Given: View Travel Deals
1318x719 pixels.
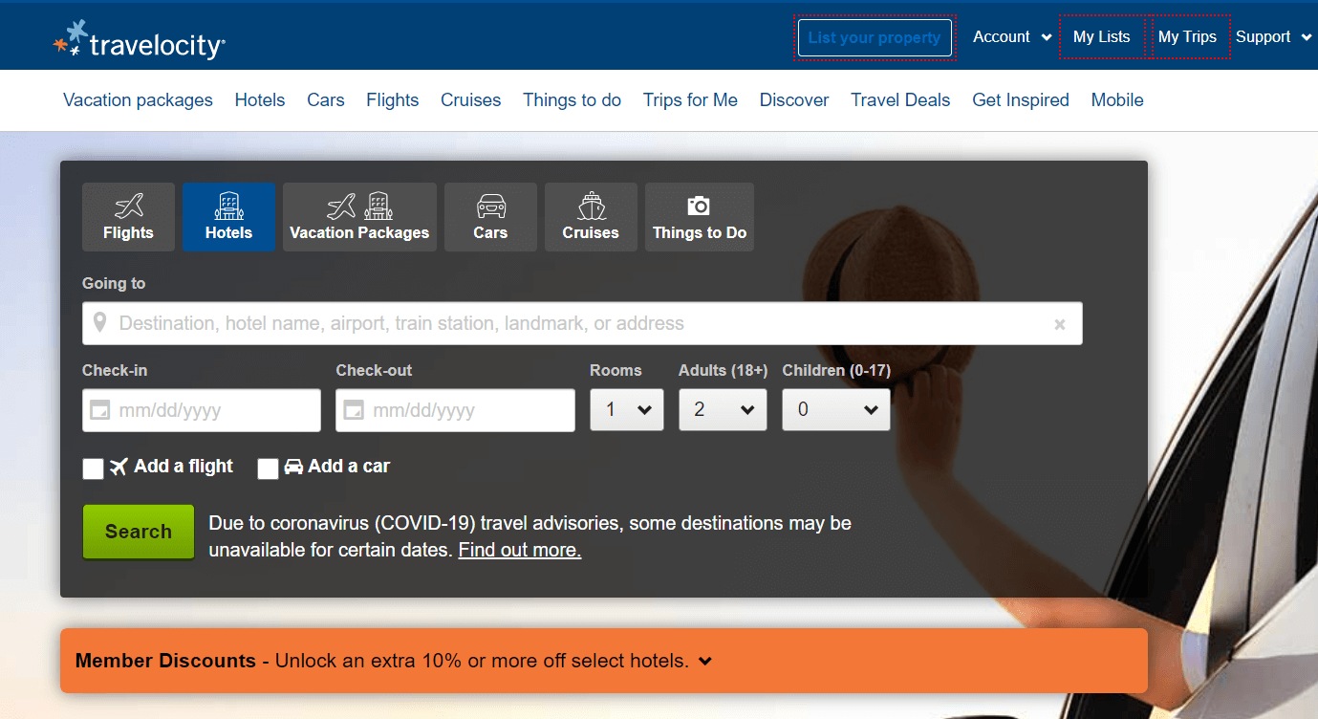Looking at the screenshot, I should click(x=901, y=99).
